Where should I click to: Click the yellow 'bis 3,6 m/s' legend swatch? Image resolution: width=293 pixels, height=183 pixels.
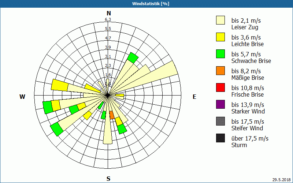tap(220, 37)
